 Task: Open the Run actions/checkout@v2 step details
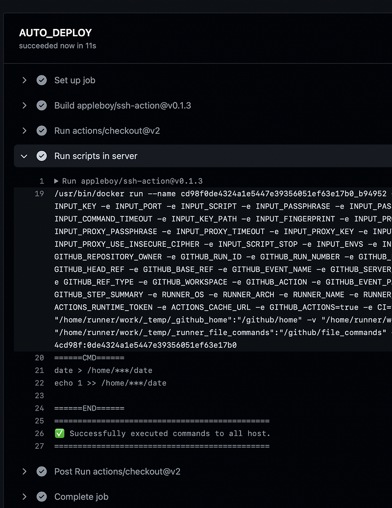point(24,131)
